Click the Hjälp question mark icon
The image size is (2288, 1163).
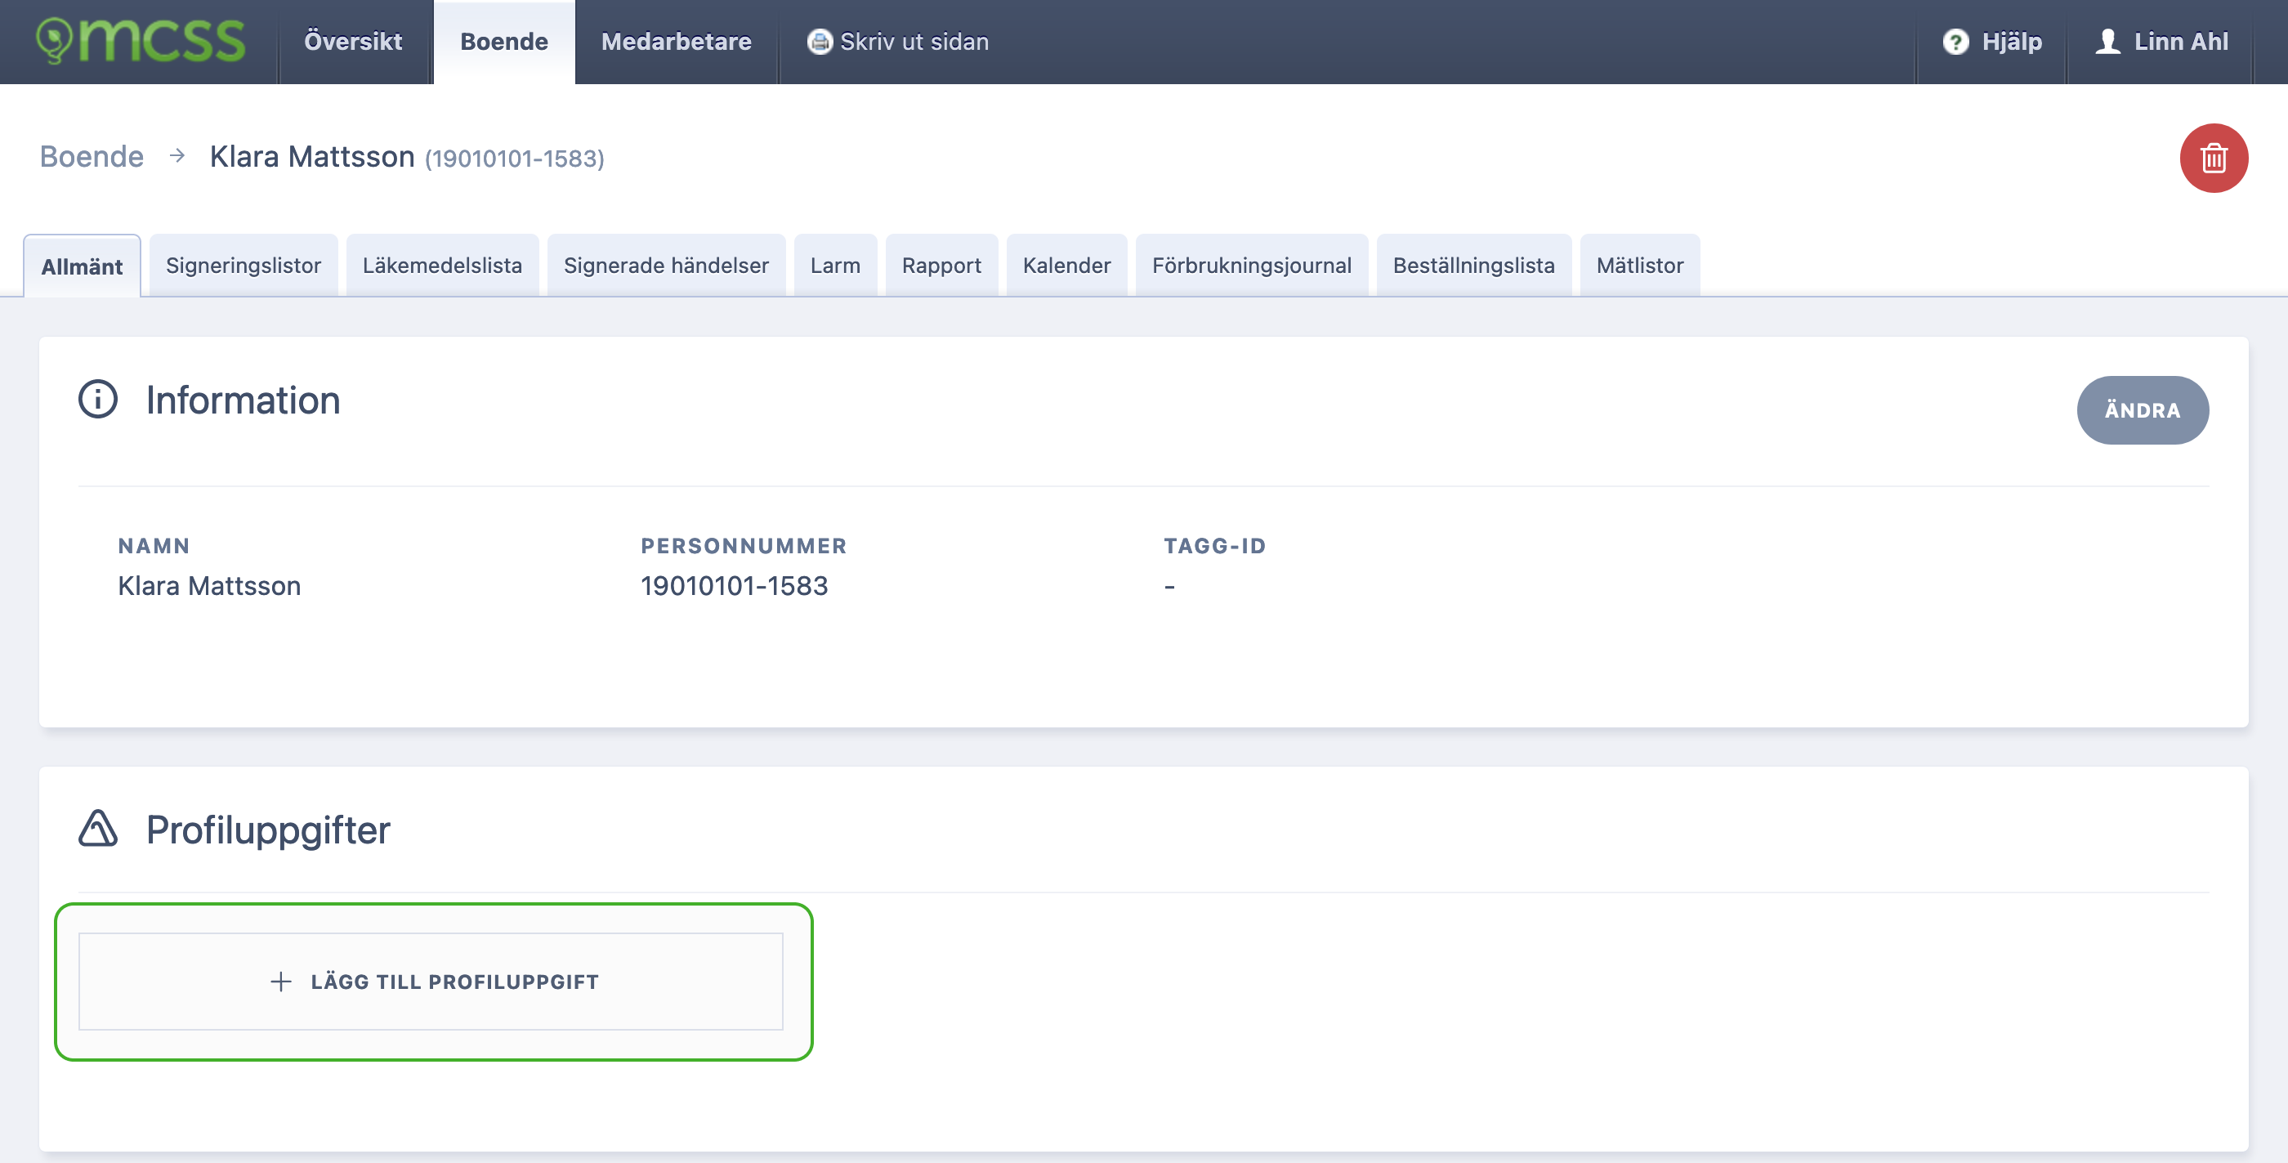(x=1955, y=42)
